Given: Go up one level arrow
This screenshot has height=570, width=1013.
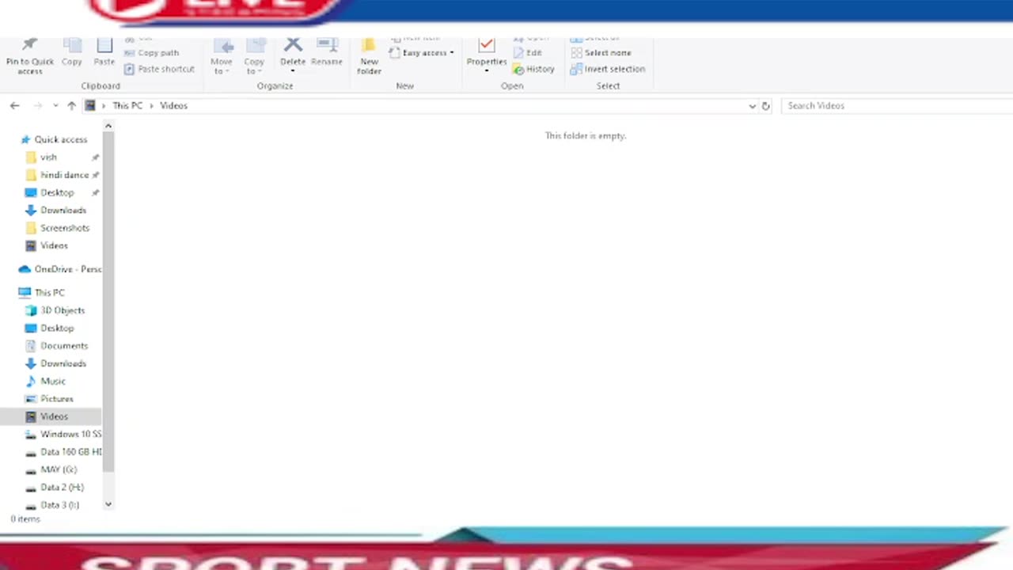Looking at the screenshot, I should pyautogui.click(x=71, y=105).
